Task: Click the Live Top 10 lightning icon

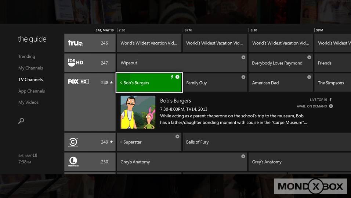Action: tap(330, 100)
